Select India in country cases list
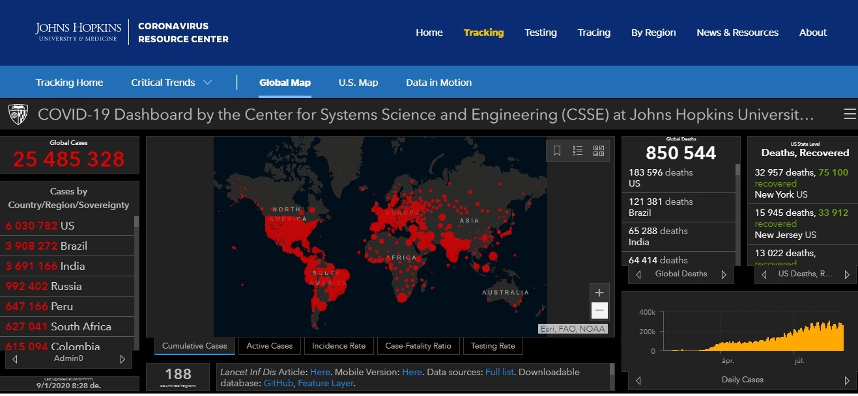Image resolution: width=858 pixels, height=396 pixels. click(68, 266)
